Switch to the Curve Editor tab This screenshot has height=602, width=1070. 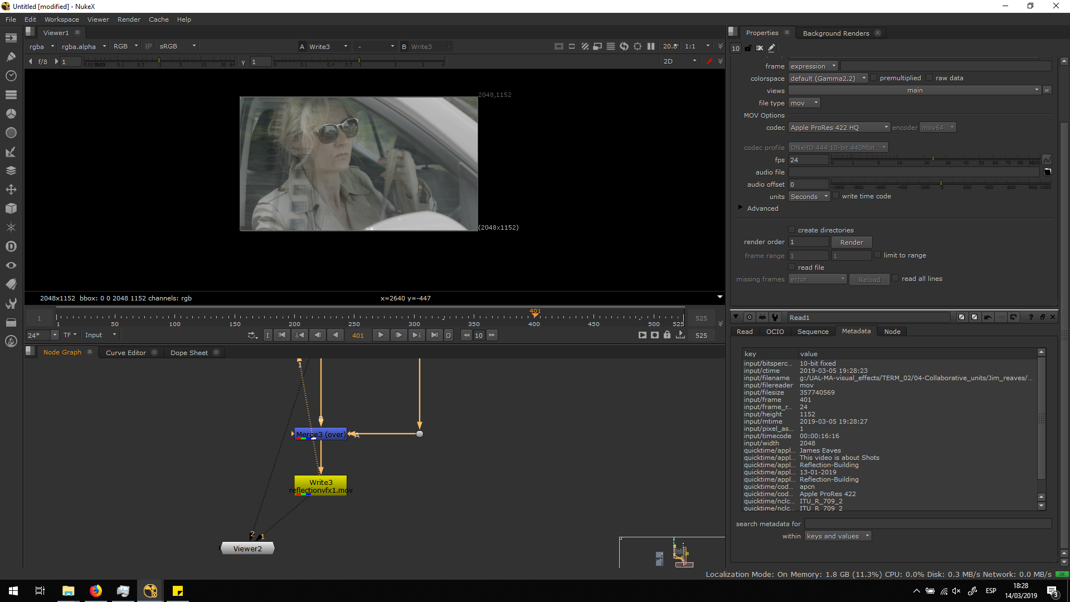click(x=125, y=353)
